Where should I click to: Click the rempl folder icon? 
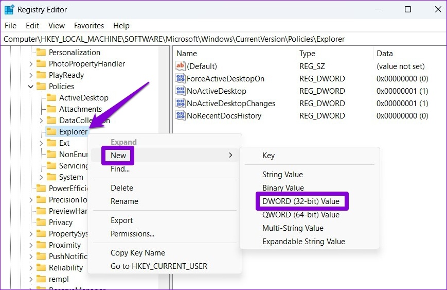pos(41,279)
